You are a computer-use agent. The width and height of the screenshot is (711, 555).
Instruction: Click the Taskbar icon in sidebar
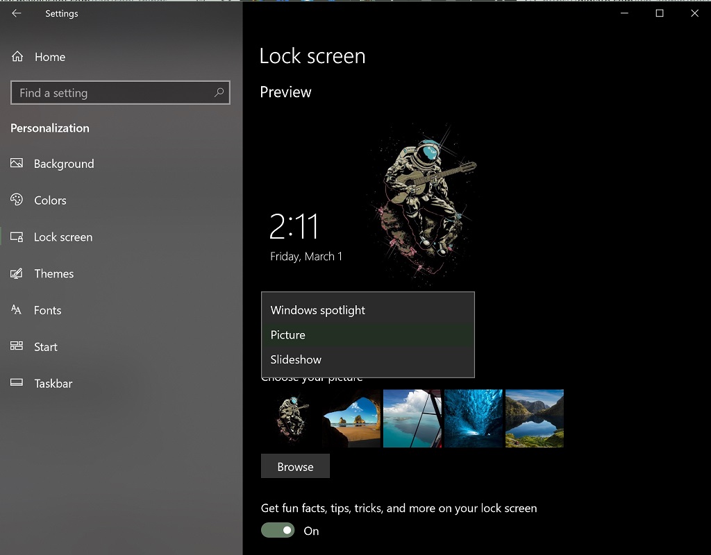click(x=17, y=383)
